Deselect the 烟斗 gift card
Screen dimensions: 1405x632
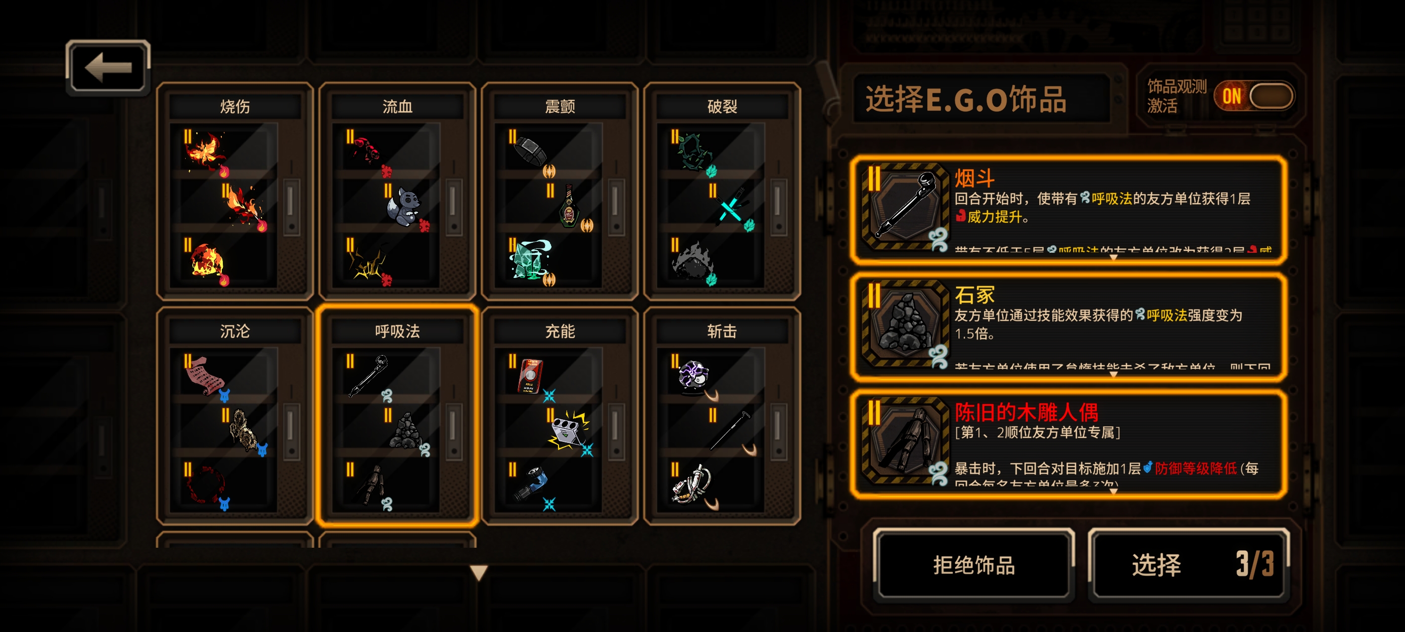click(x=1069, y=209)
